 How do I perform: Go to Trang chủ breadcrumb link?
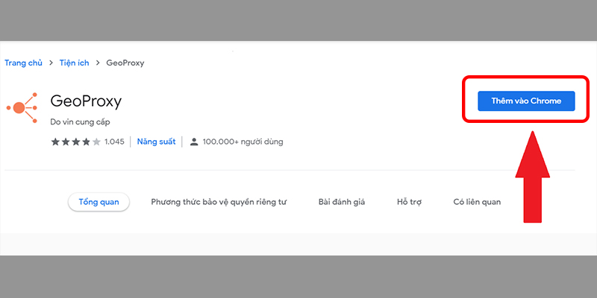(x=23, y=63)
